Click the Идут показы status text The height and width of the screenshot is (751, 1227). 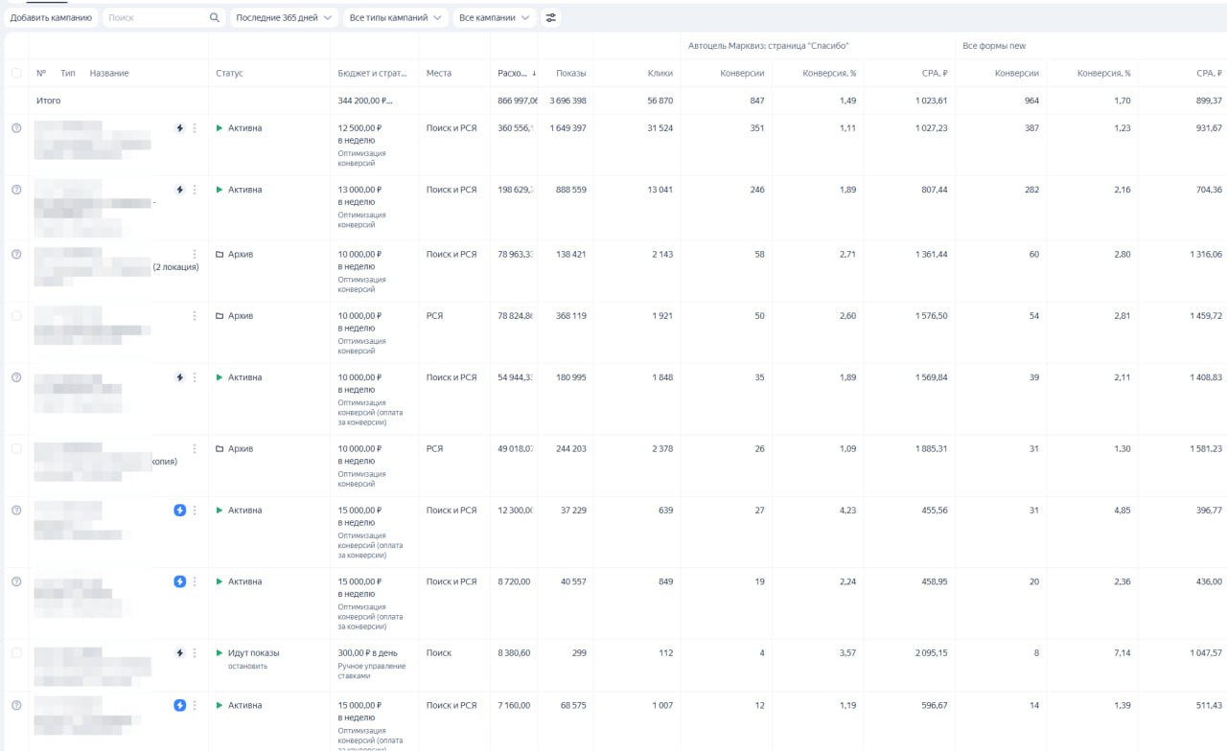coord(253,652)
